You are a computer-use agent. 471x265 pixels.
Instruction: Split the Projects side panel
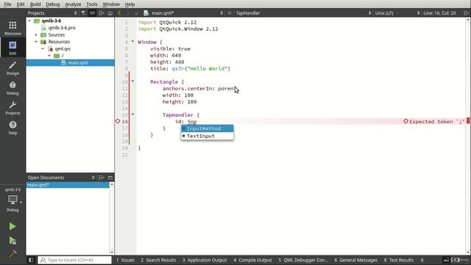coord(102,13)
